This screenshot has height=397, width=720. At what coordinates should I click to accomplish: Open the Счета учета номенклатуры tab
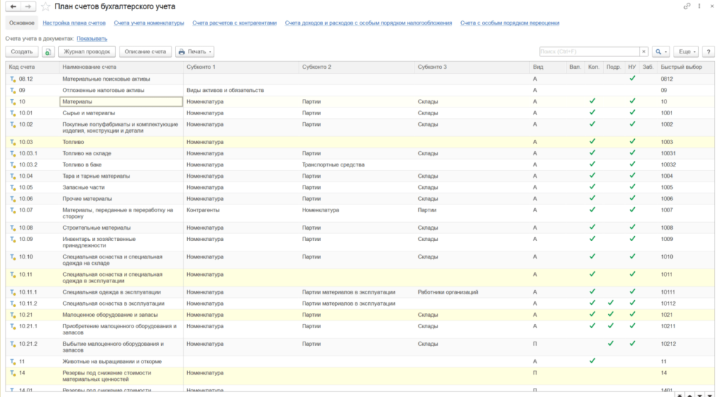pyautogui.click(x=149, y=22)
